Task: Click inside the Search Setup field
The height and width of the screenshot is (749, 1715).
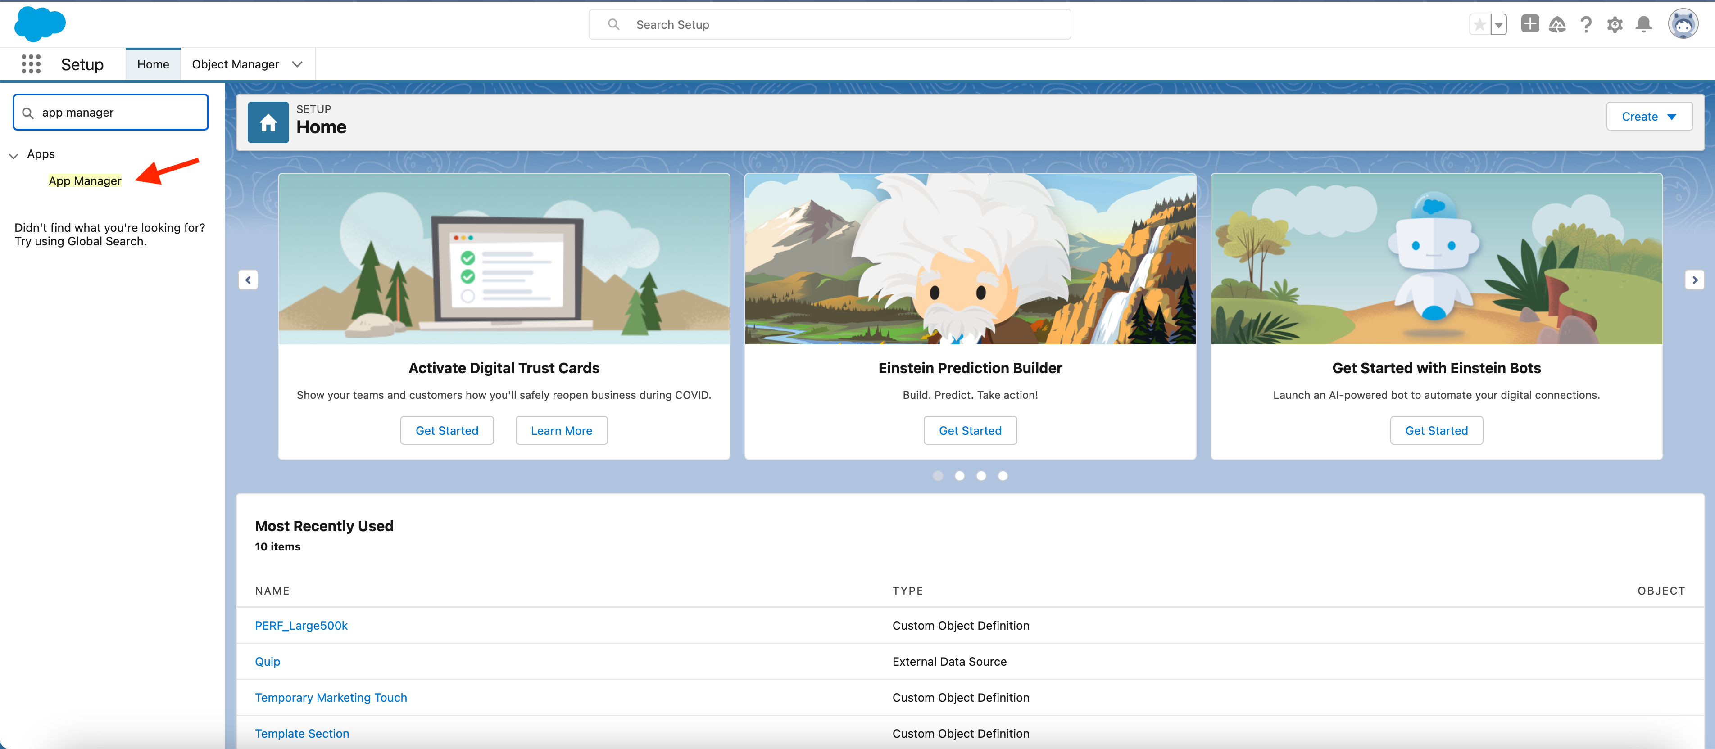Action: click(x=829, y=24)
